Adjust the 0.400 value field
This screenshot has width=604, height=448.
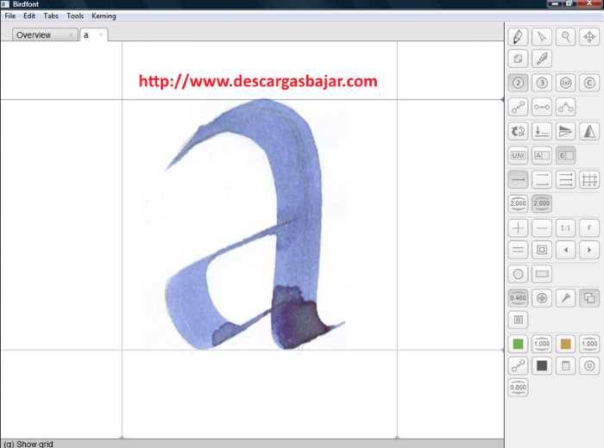point(518,298)
